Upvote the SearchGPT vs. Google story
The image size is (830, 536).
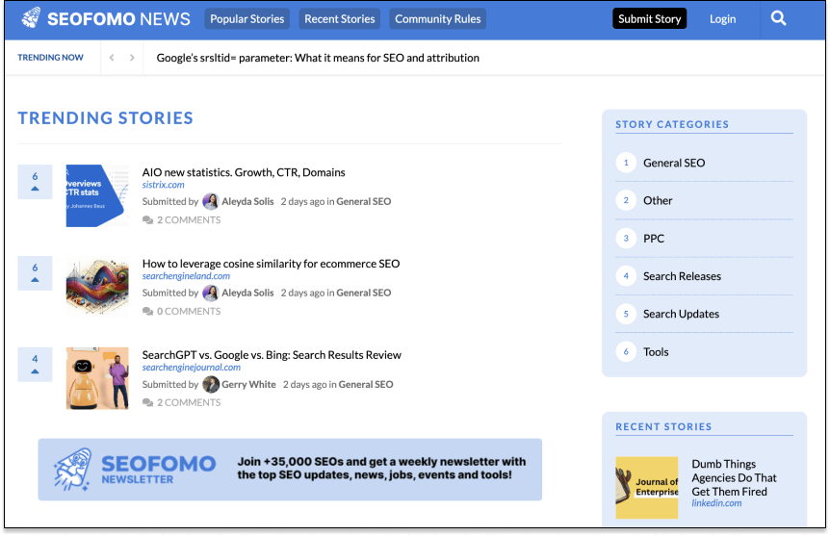(x=35, y=364)
